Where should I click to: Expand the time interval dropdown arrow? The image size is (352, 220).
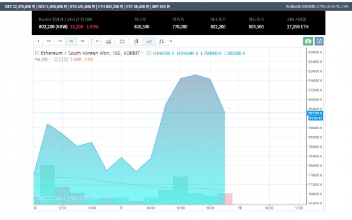[x=97, y=41]
